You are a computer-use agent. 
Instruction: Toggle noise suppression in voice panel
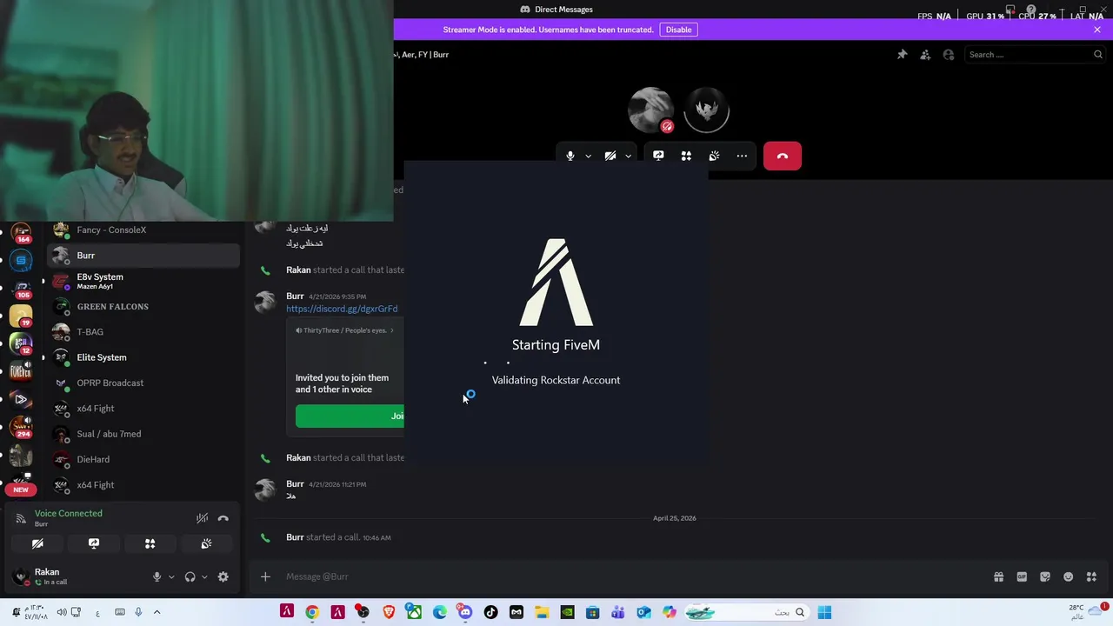click(x=202, y=518)
